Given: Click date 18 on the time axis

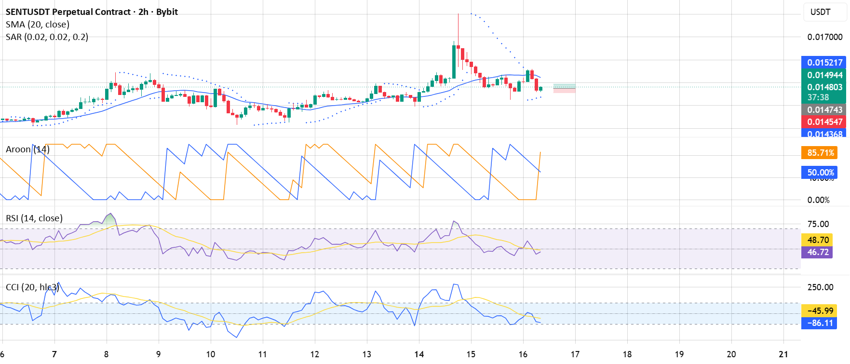Looking at the screenshot, I should tap(627, 354).
